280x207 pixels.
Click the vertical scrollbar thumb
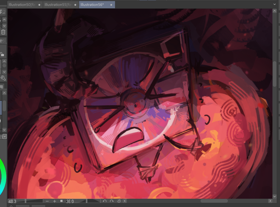point(275,74)
